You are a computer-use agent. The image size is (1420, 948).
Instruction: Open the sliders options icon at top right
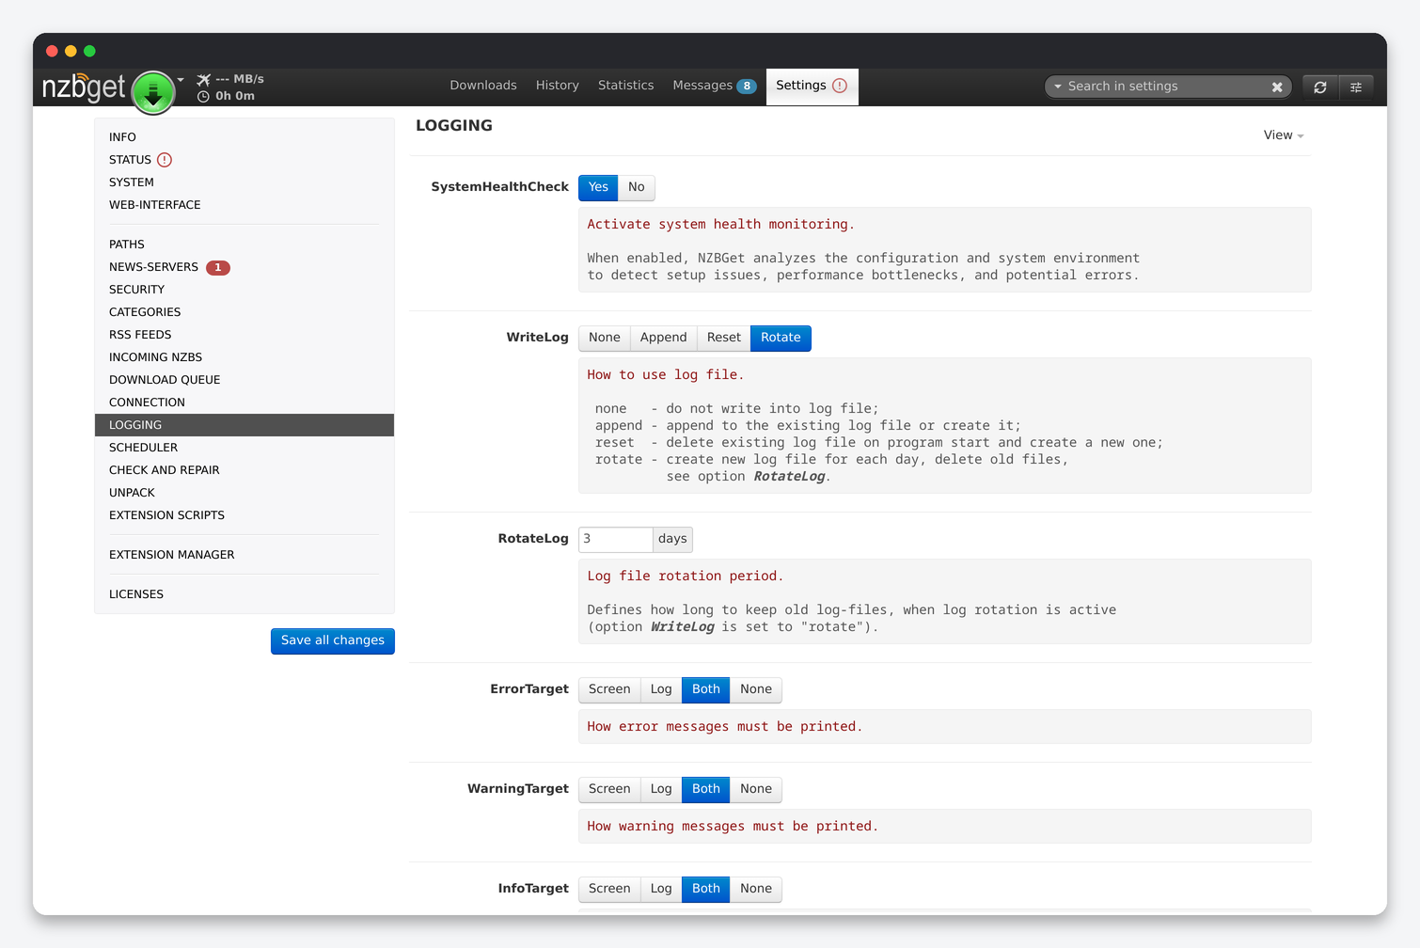[x=1356, y=87]
